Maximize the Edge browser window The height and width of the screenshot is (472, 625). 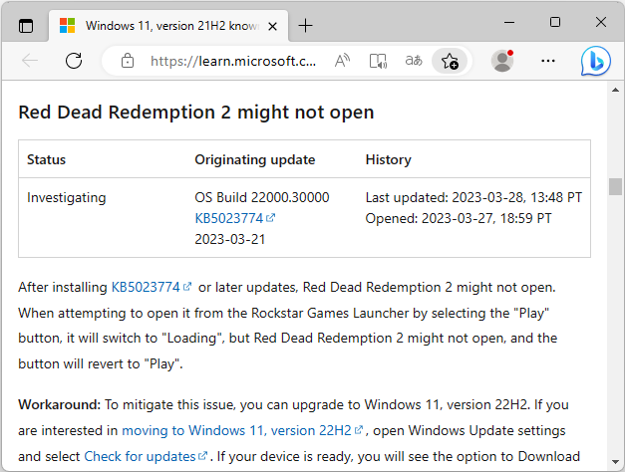(x=555, y=22)
